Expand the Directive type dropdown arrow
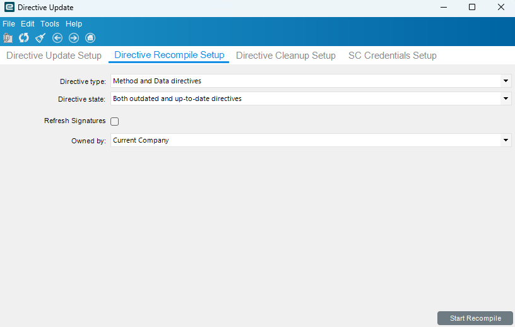Viewport: 515px width, 327px height. pyautogui.click(x=506, y=81)
